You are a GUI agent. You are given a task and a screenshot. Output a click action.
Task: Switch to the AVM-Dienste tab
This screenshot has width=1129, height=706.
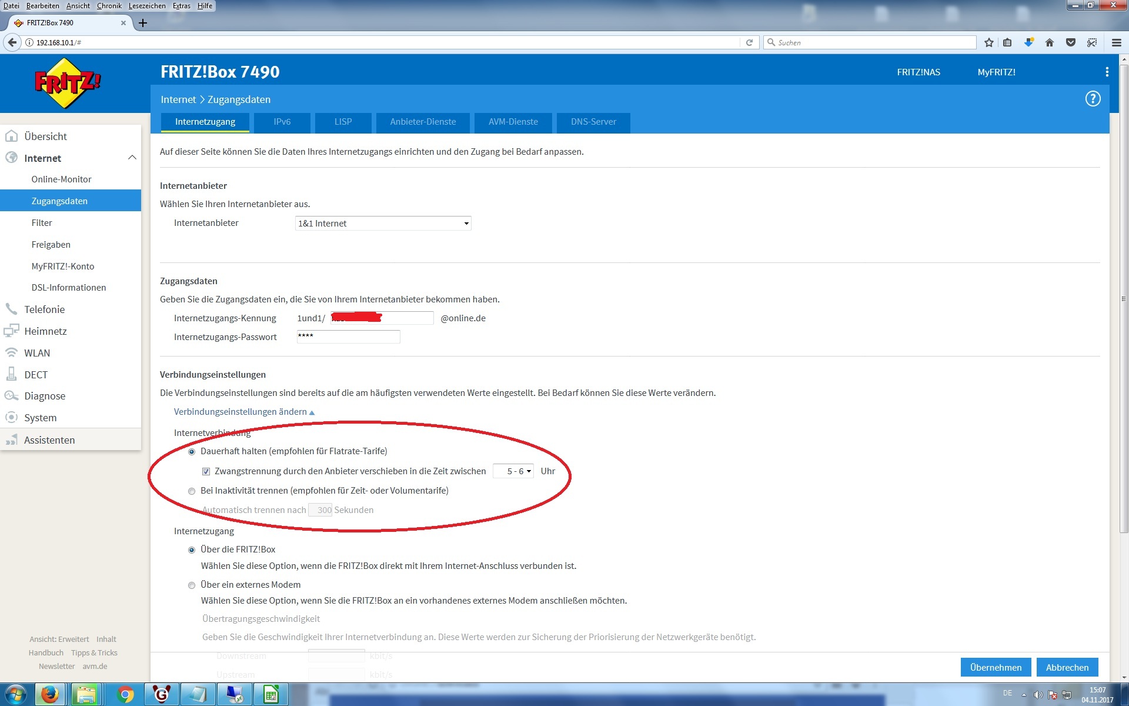[x=513, y=122]
